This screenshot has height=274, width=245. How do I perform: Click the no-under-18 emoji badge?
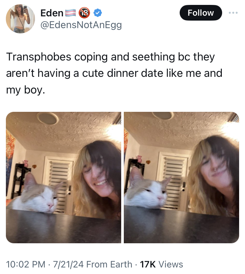tap(84, 13)
